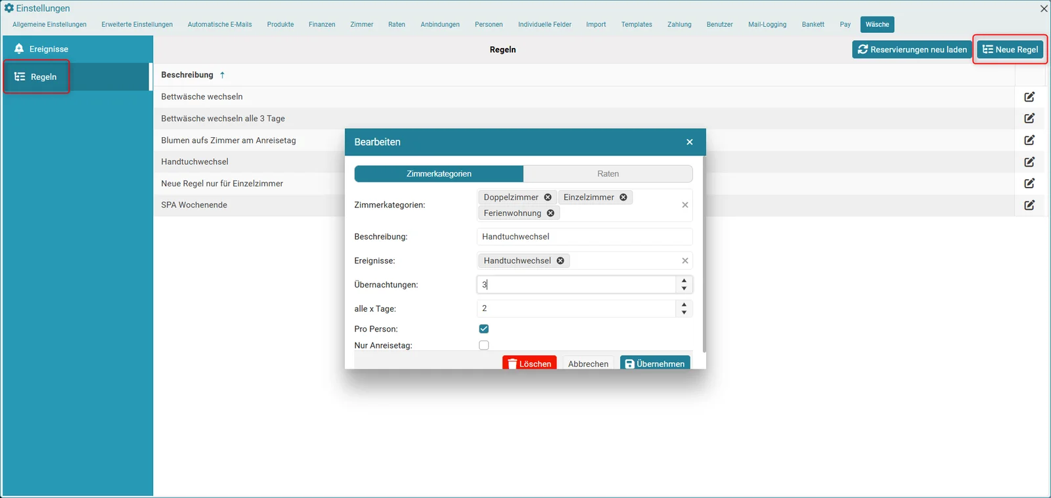Screen dimensions: 1051x498
Task: Clear all selected Ereignisse
Action: (685, 260)
